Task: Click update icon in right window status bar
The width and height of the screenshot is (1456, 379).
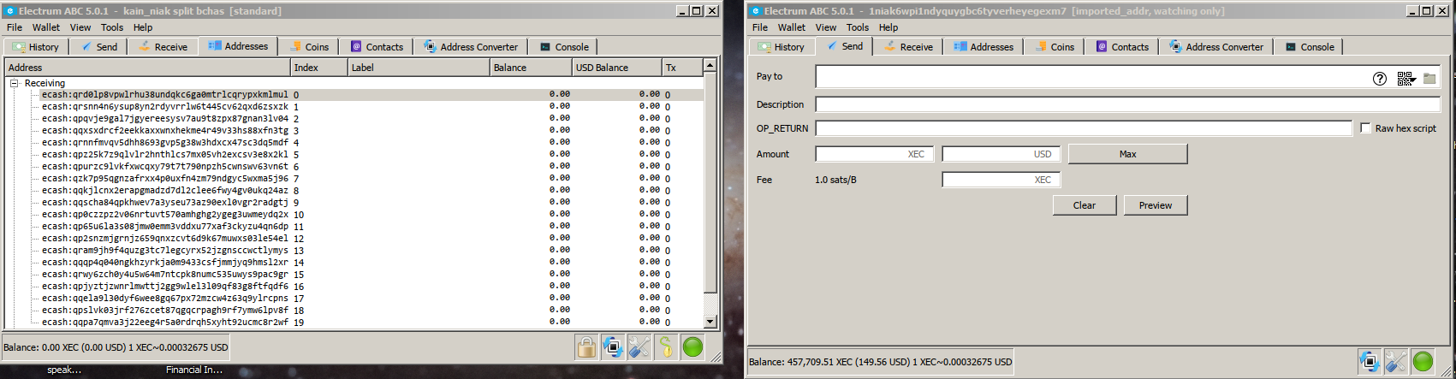Action: pyautogui.click(x=1370, y=361)
